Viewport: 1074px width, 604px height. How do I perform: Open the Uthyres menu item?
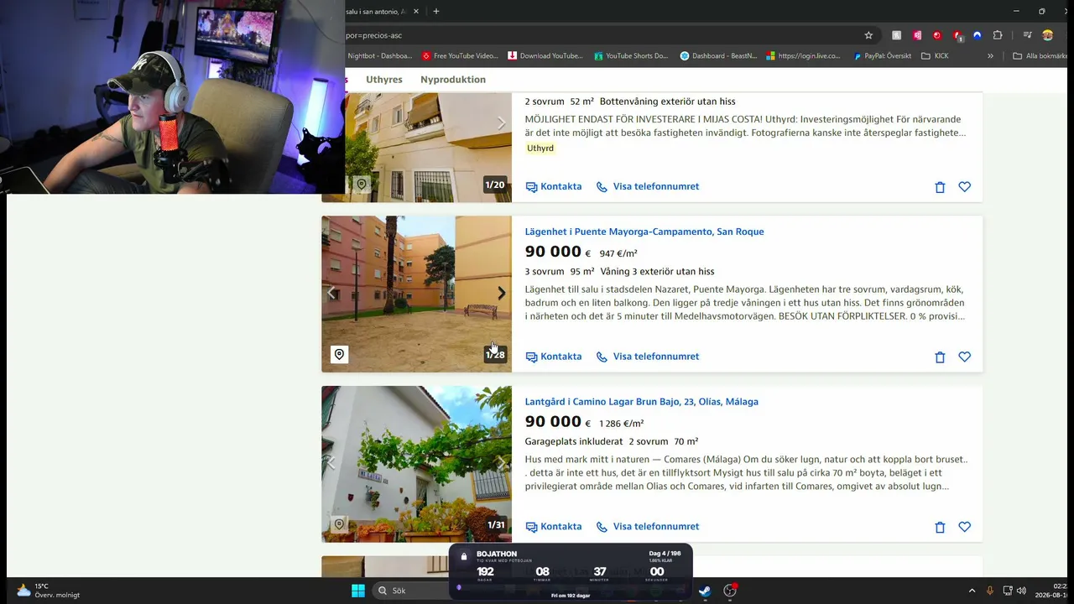(x=384, y=80)
